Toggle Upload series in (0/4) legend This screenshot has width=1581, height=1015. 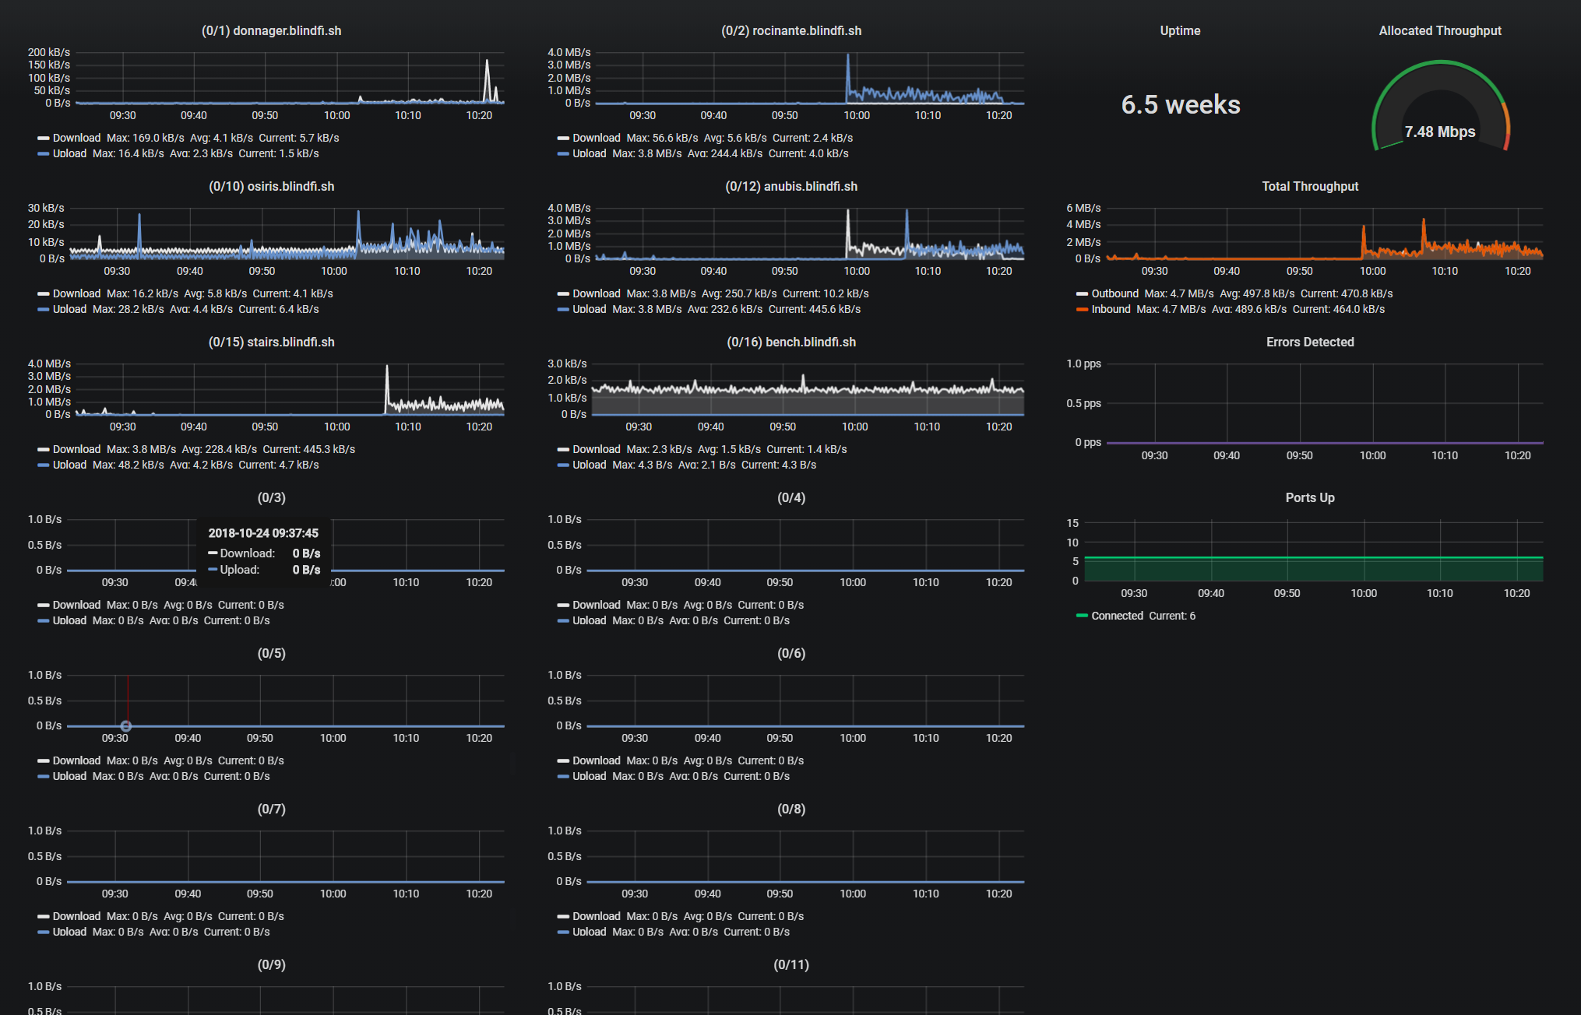[589, 621]
